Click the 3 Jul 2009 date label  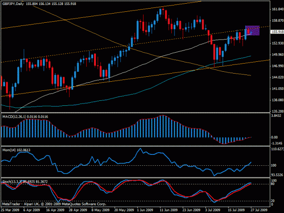[x=213, y=210]
